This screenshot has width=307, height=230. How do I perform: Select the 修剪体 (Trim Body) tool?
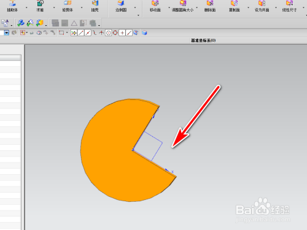tap(68, 6)
